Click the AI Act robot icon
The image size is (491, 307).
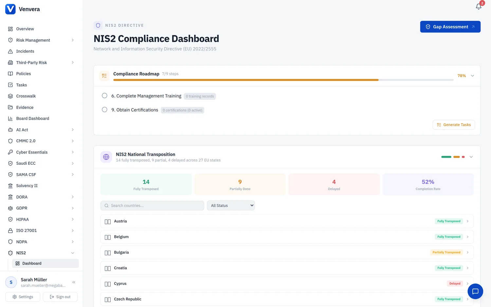(x=10, y=130)
